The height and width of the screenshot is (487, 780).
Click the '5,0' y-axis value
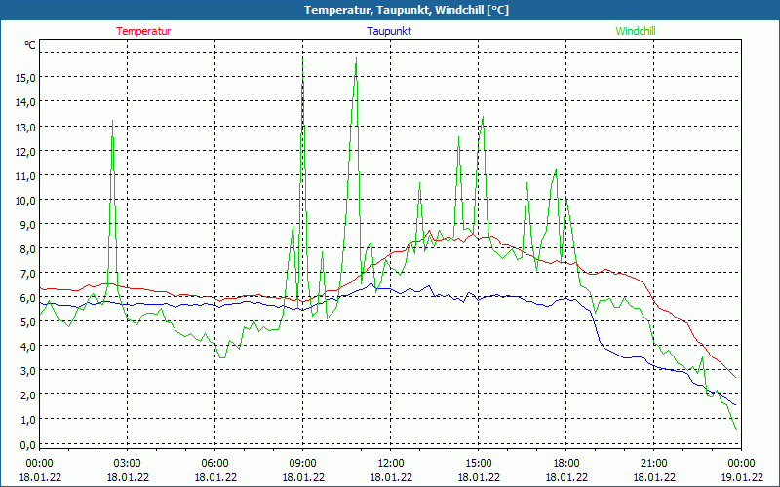coord(28,322)
